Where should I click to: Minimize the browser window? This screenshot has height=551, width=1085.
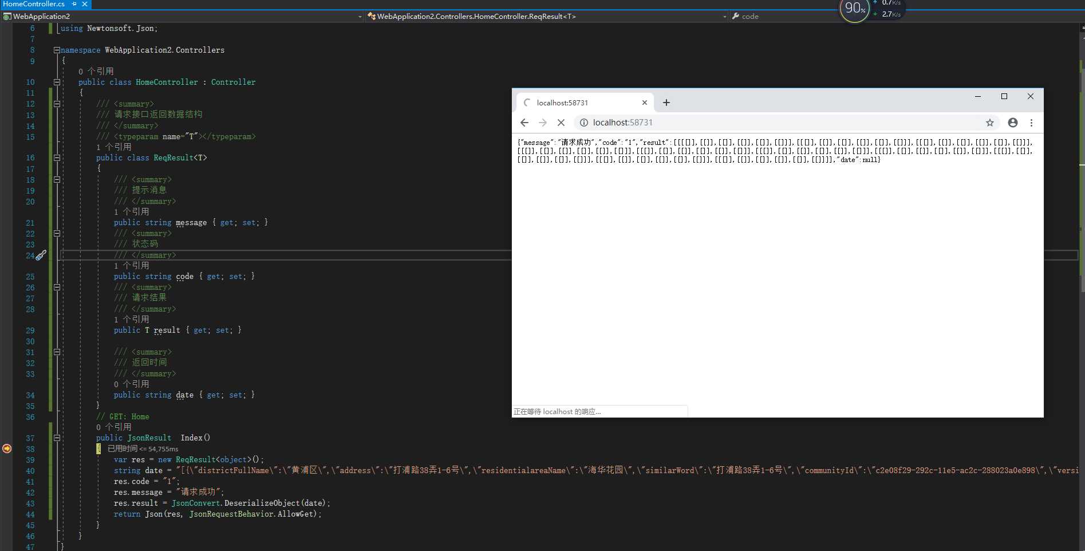click(978, 96)
